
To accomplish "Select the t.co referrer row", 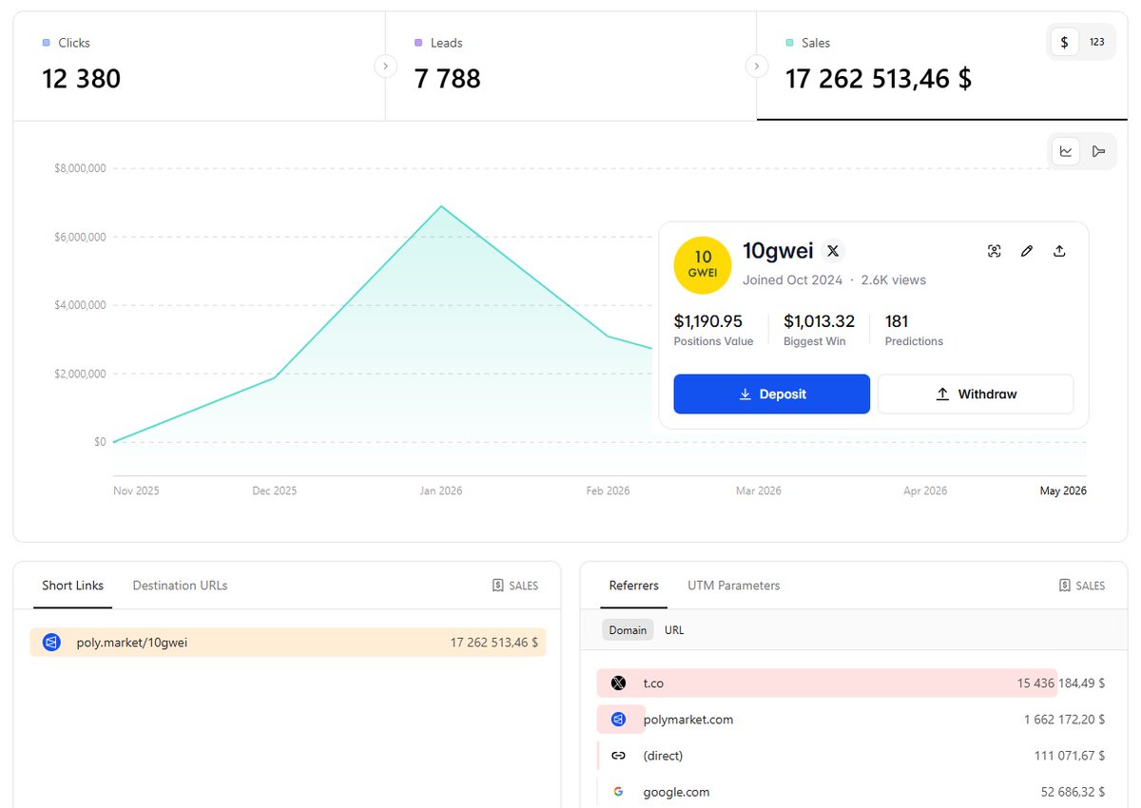I will 852,683.
